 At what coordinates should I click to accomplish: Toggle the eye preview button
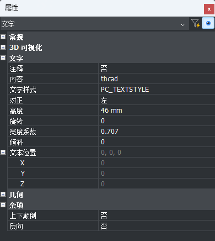208,23
